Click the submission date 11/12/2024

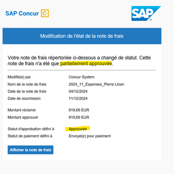tap(78, 98)
